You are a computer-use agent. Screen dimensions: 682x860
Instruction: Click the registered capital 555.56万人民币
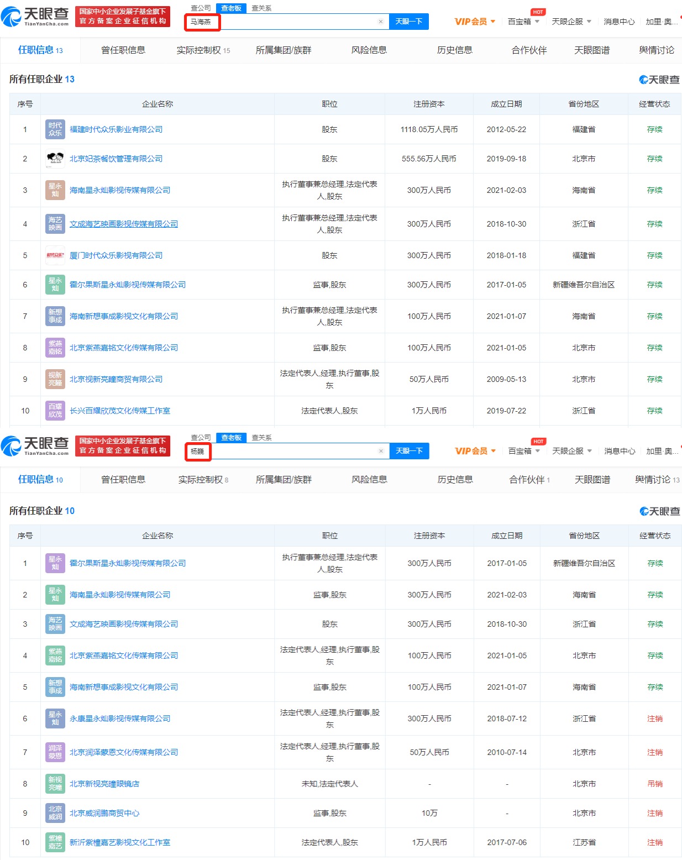429,159
